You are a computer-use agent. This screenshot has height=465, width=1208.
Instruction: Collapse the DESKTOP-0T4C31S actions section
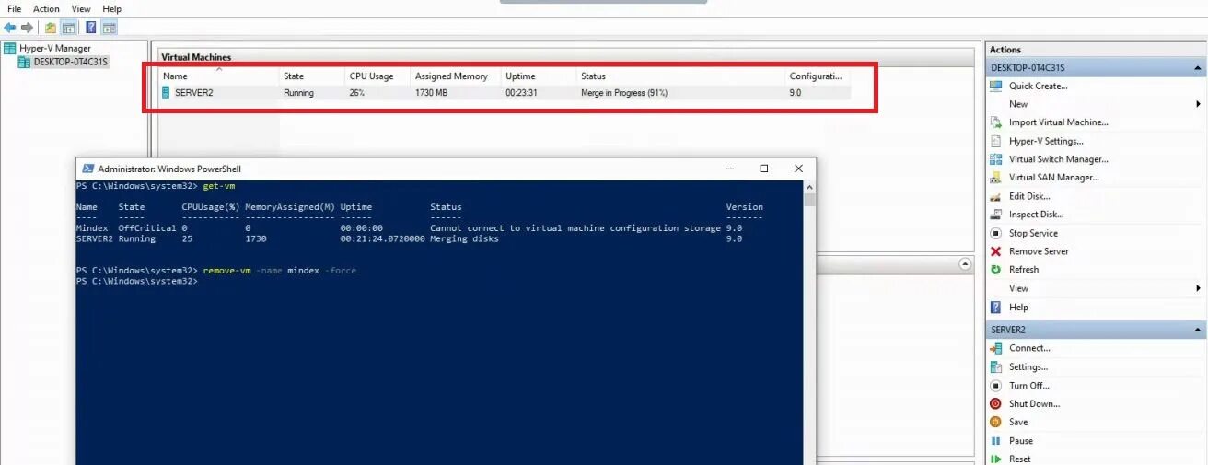pyautogui.click(x=1199, y=68)
